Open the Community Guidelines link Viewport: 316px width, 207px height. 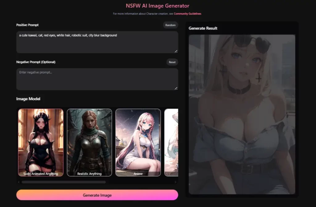[187, 14]
